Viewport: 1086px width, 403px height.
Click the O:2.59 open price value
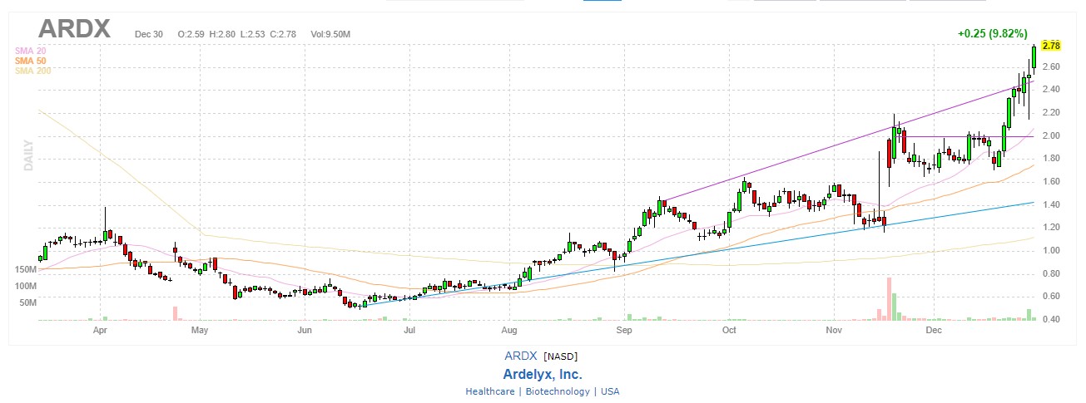(x=191, y=34)
